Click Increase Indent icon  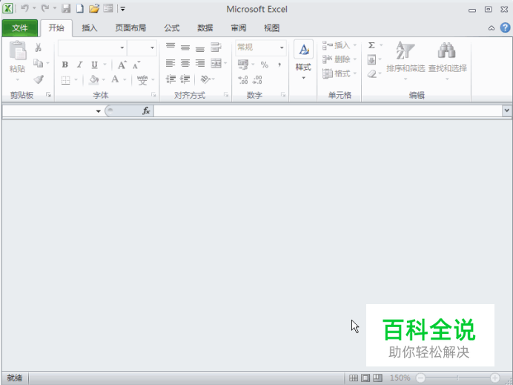[185, 79]
